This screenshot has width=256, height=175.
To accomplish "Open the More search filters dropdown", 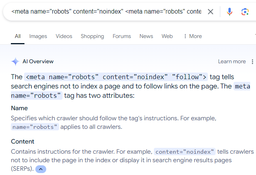I will point(193,36).
